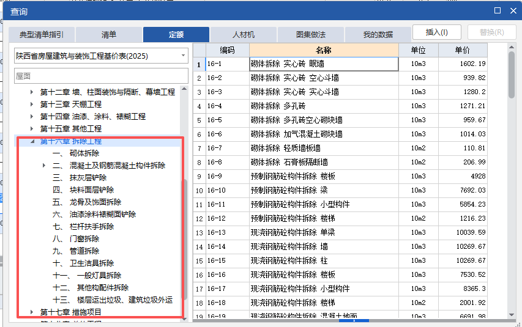The image size is (522, 327).
Task: Select 六、油漆涂料裱糊面铲除 tree item
Action: pos(94,214)
